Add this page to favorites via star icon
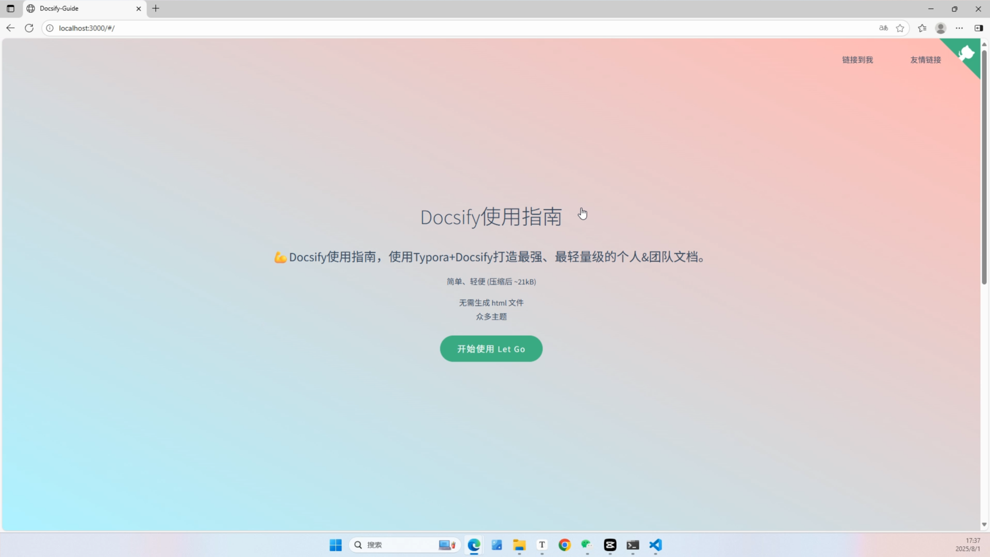The height and width of the screenshot is (557, 990). pyautogui.click(x=900, y=28)
